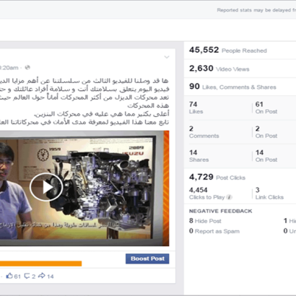The image size is (296, 296).
Task: Click the Boost Post button
Action: coord(147,258)
